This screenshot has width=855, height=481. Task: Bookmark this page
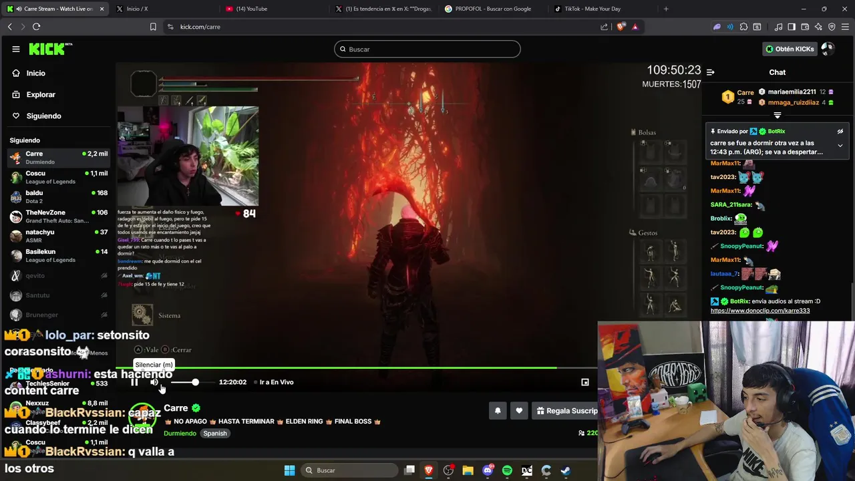point(153,27)
